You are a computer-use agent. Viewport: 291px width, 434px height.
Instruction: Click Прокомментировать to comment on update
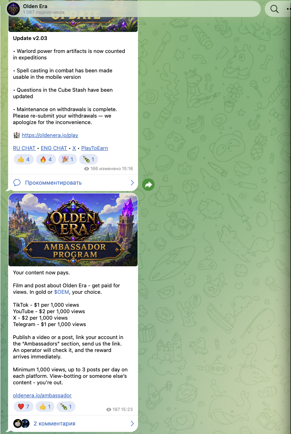tap(53, 183)
